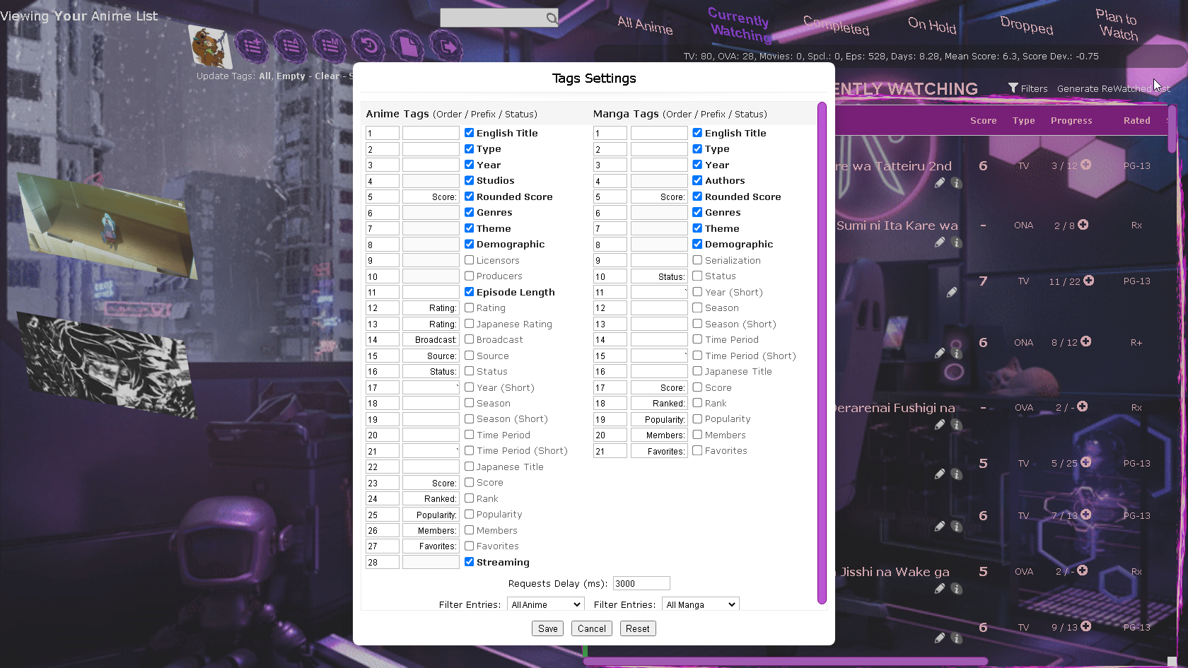Click the document page icon
The height and width of the screenshot is (668, 1188).
pyautogui.click(x=407, y=47)
